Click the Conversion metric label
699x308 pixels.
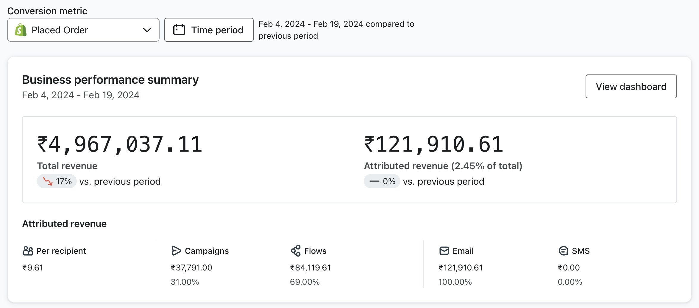[x=47, y=11]
